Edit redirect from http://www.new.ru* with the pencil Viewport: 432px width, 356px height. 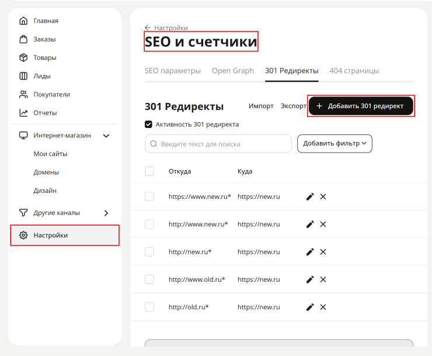coord(310,224)
